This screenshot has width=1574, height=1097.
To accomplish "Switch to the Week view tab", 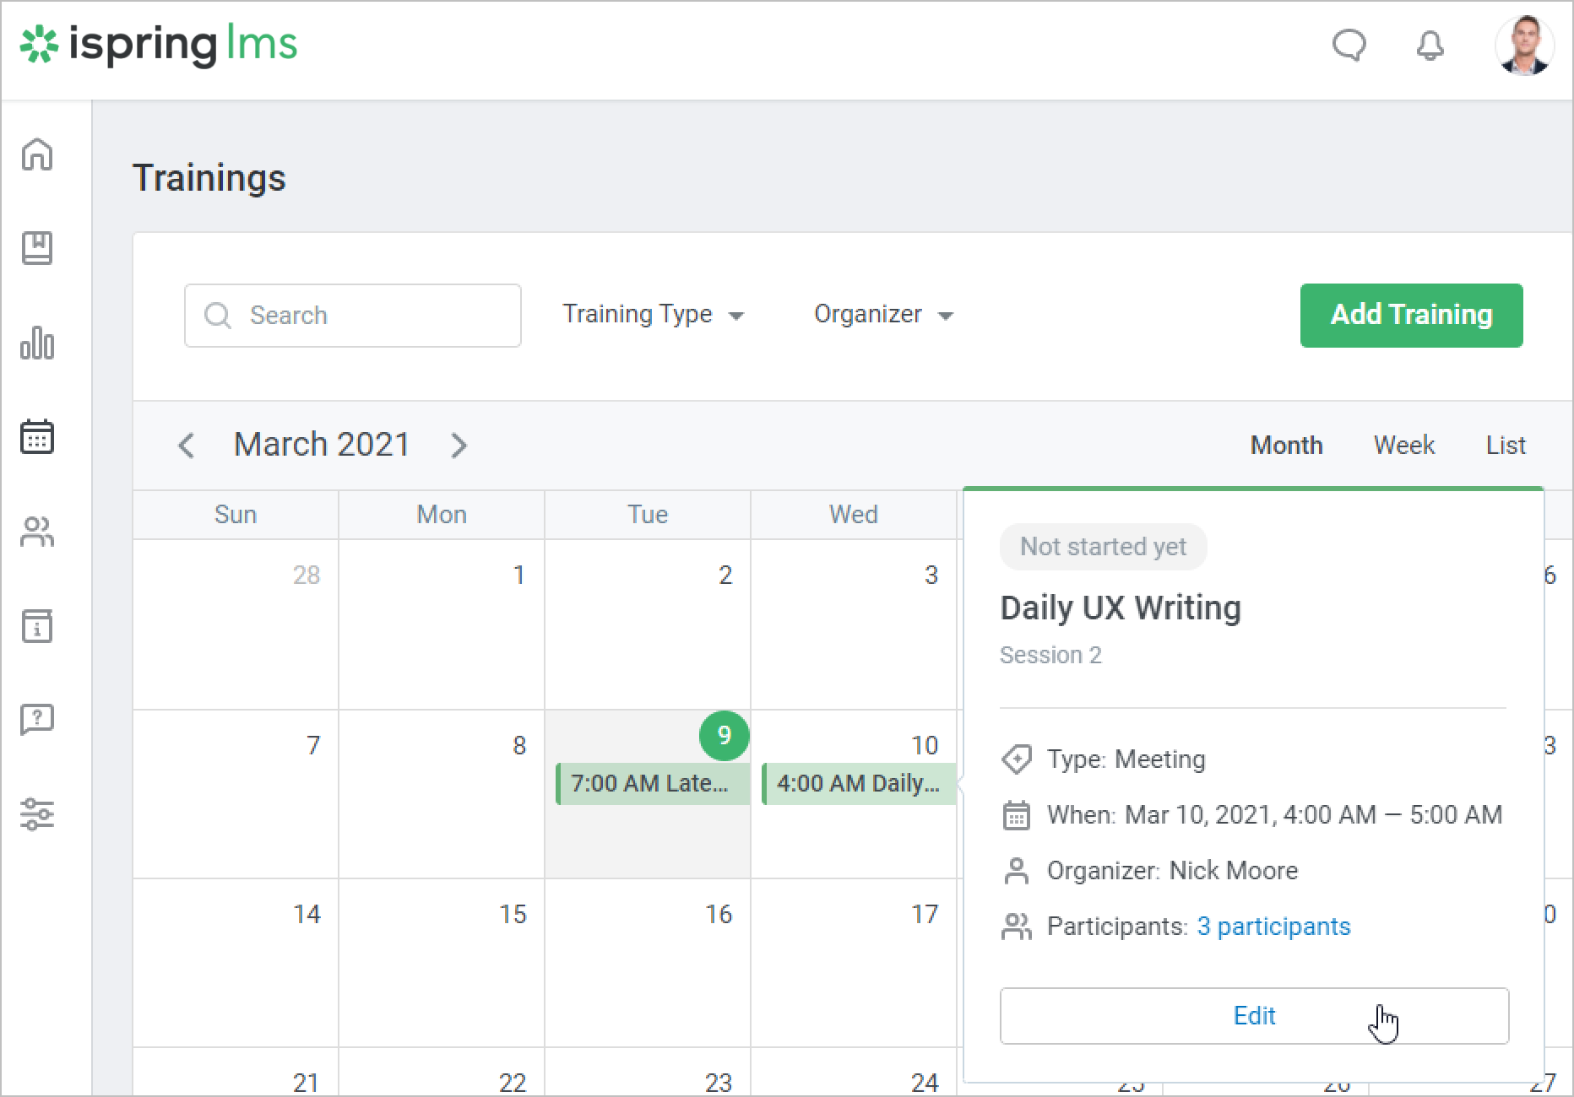I will (x=1403, y=446).
